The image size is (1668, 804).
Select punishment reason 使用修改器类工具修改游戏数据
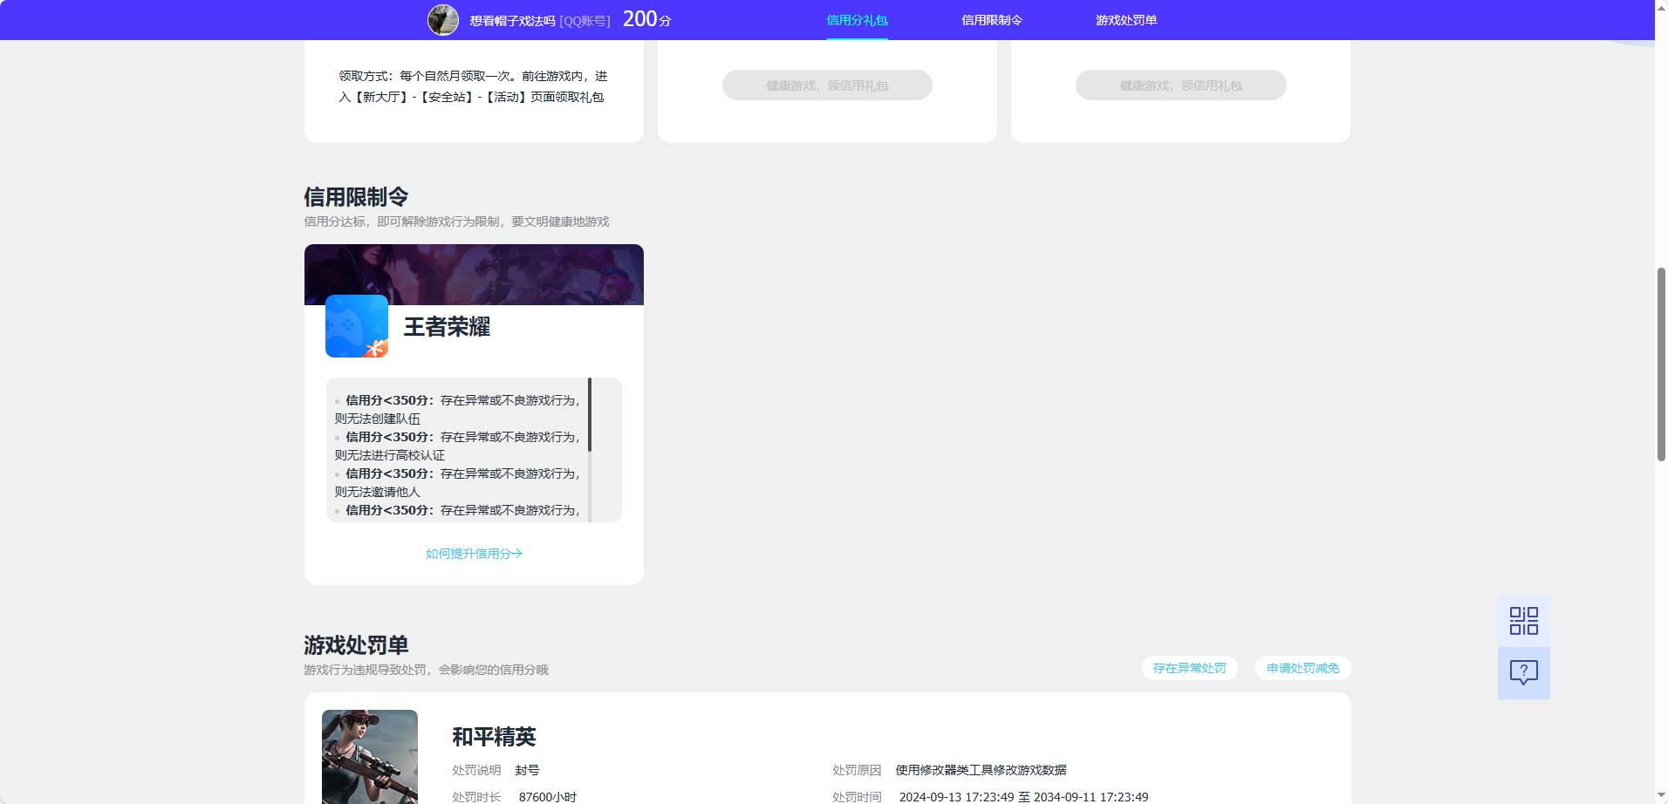981,770
